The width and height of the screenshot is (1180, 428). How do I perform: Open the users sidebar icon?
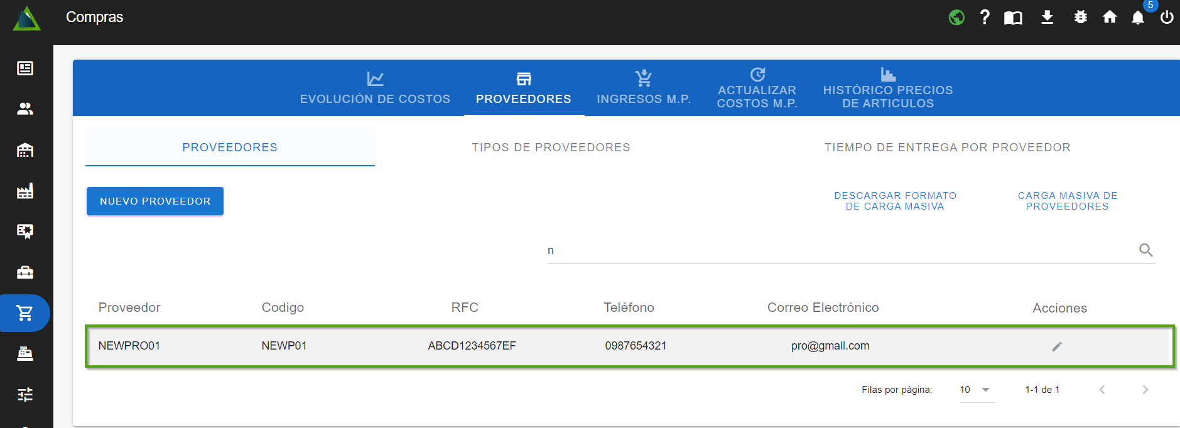25,109
